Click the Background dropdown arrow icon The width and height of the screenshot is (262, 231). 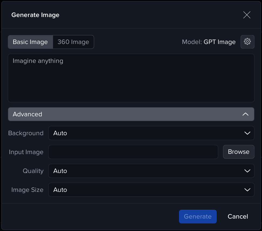[x=247, y=133]
